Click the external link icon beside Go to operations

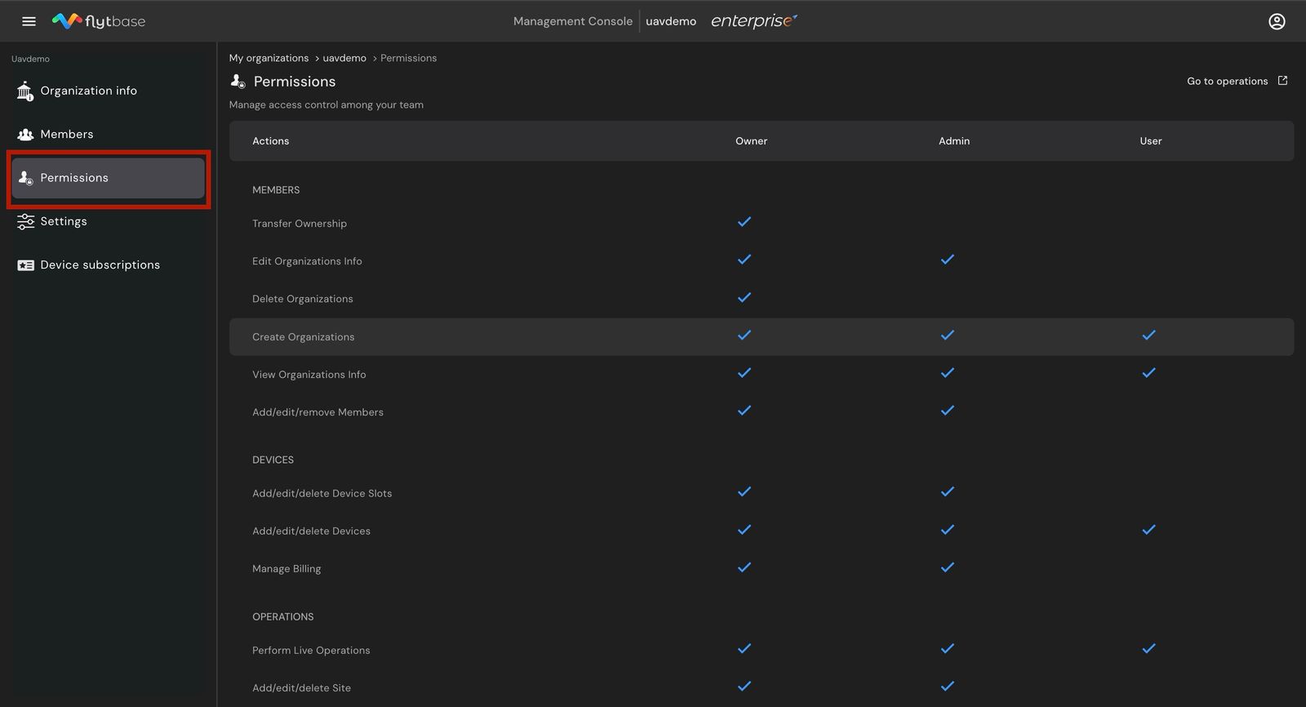[1282, 81]
